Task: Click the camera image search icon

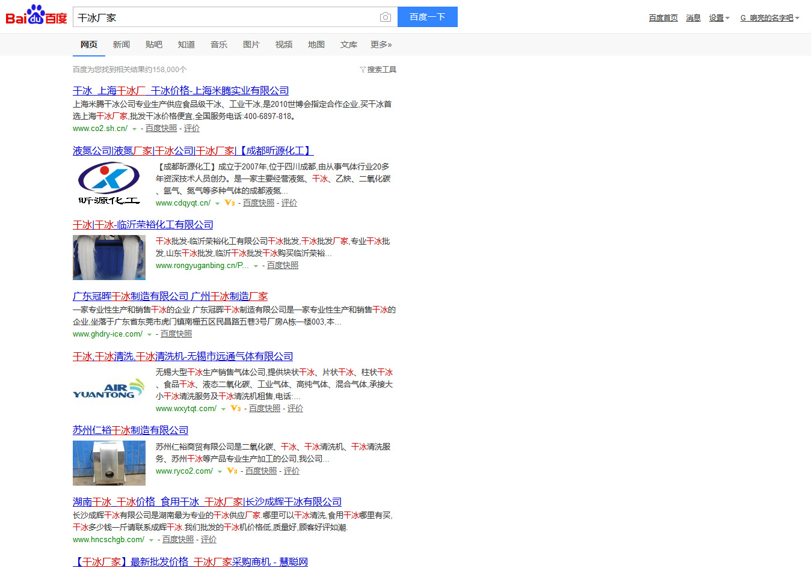Action: [x=386, y=17]
